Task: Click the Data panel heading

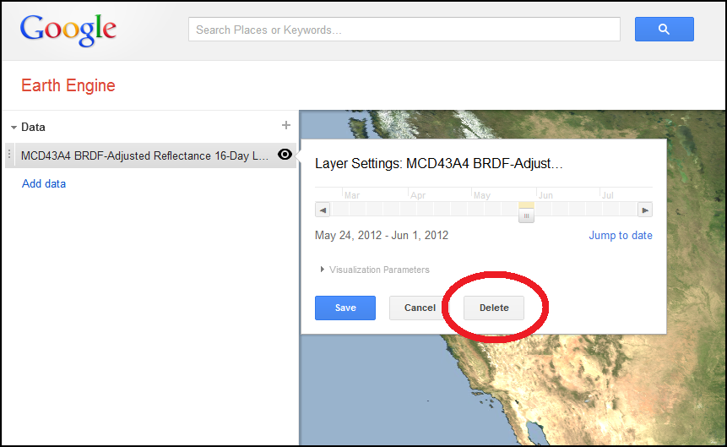Action: tap(34, 128)
